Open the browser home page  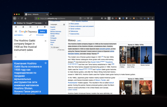pyautogui.click(x=25, y=18)
